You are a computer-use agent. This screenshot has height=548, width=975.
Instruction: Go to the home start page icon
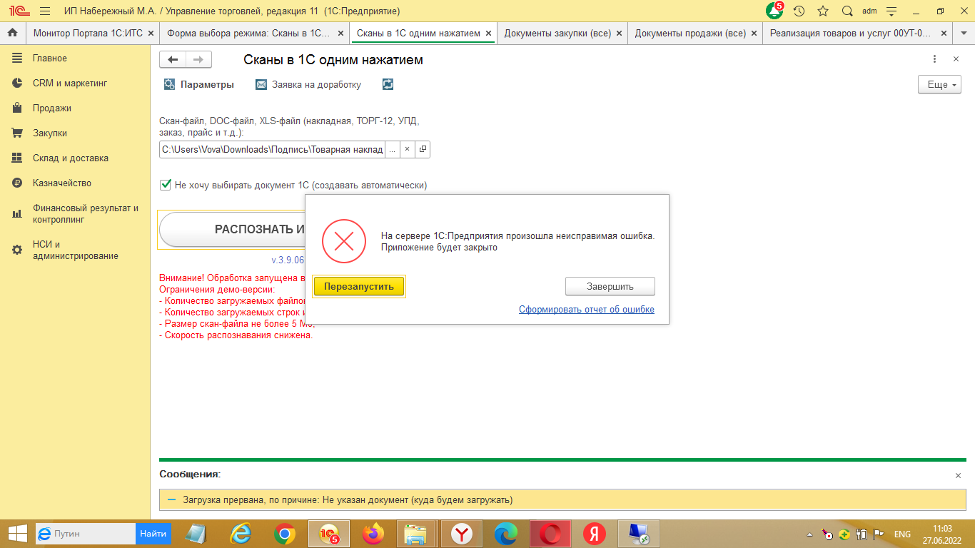tap(12, 33)
